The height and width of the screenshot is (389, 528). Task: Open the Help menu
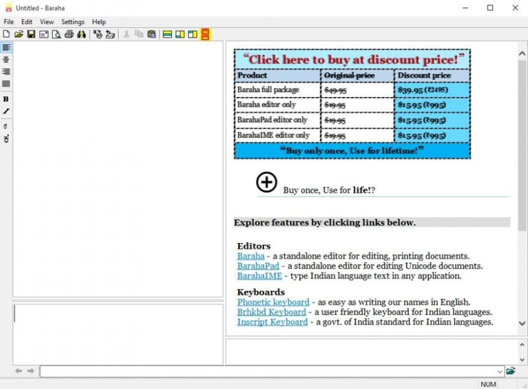pos(99,22)
